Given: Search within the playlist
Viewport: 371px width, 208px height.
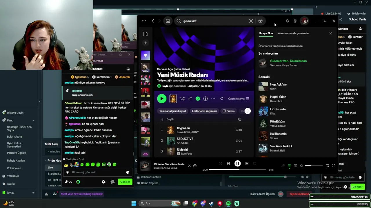Looking at the screenshot, I should (222, 99).
